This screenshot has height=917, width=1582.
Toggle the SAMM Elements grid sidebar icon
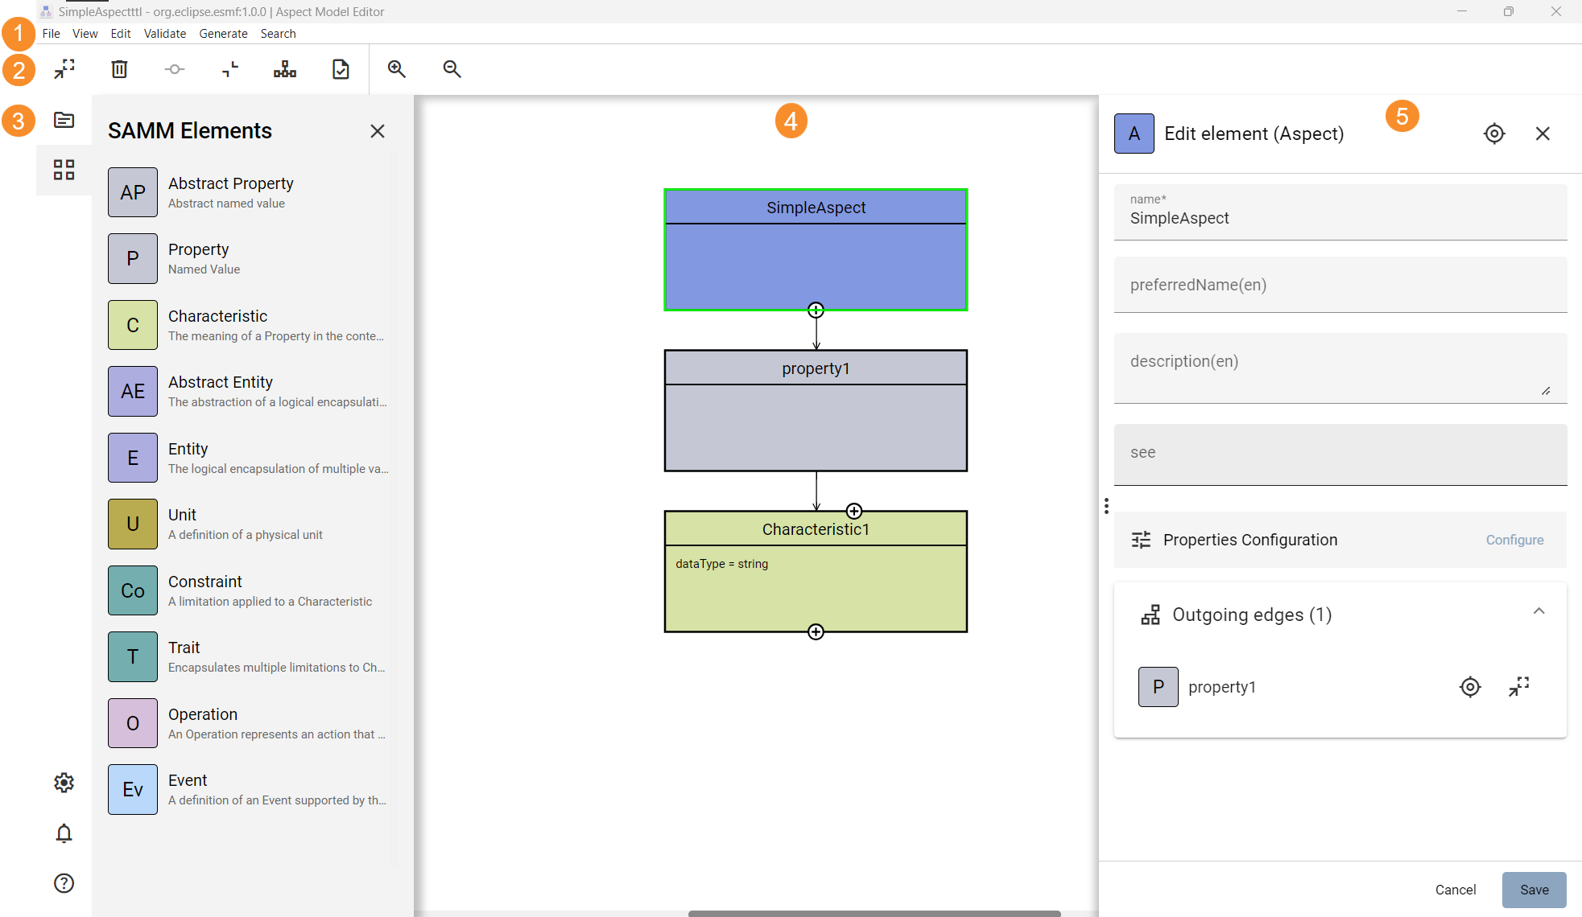point(64,170)
